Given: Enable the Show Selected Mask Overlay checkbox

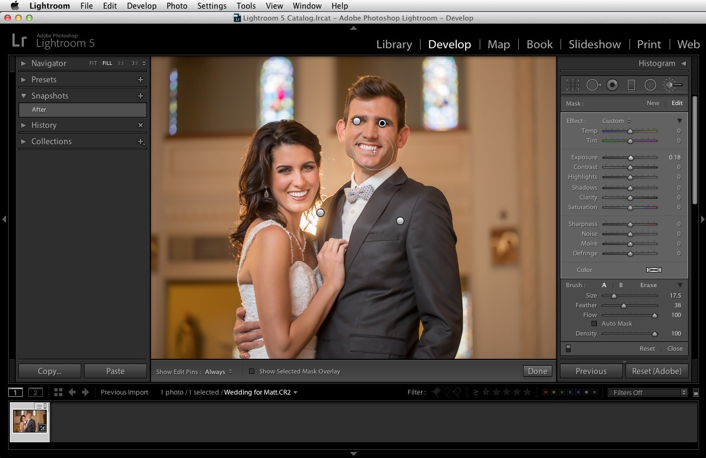Looking at the screenshot, I should click(252, 371).
